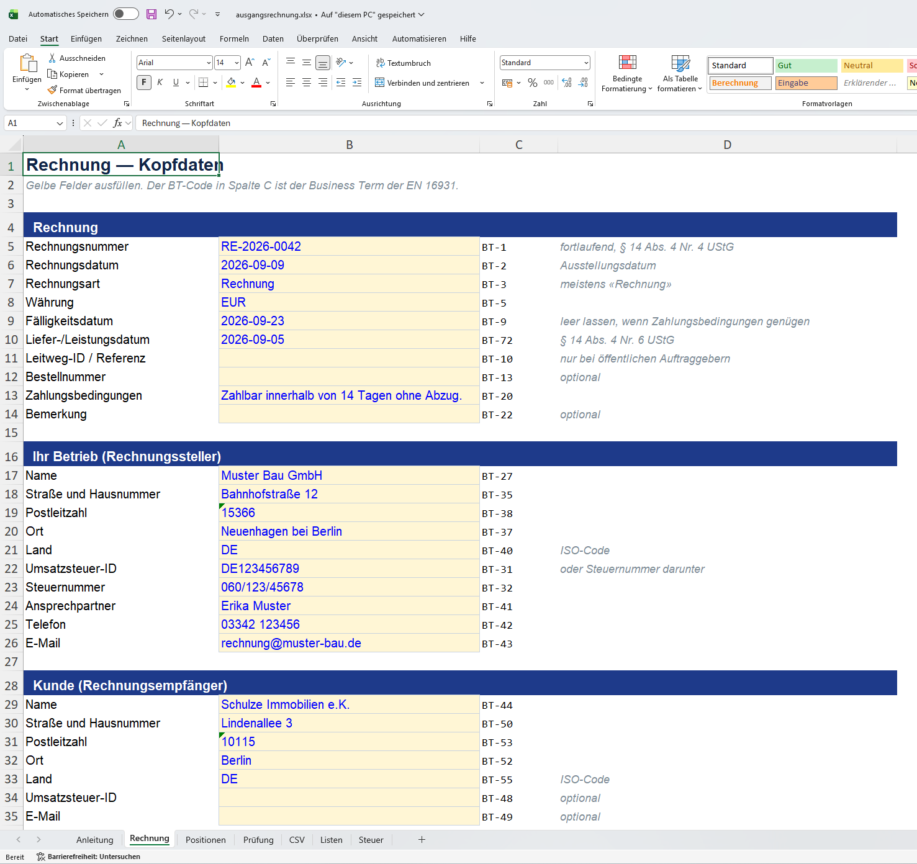
Task: Open Barrierefreiheit: Untersuchen in status bar
Action: [x=88, y=857]
